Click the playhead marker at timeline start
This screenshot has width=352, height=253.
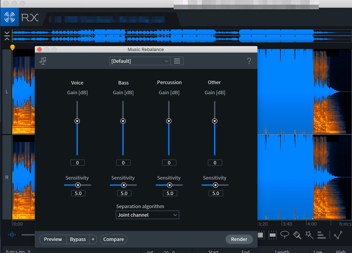(x=12, y=47)
